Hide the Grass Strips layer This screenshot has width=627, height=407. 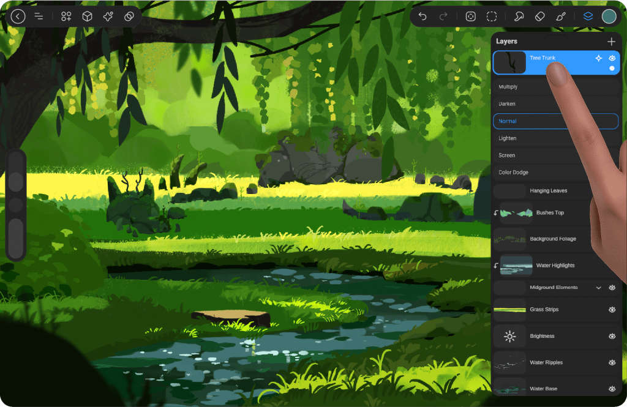612,310
